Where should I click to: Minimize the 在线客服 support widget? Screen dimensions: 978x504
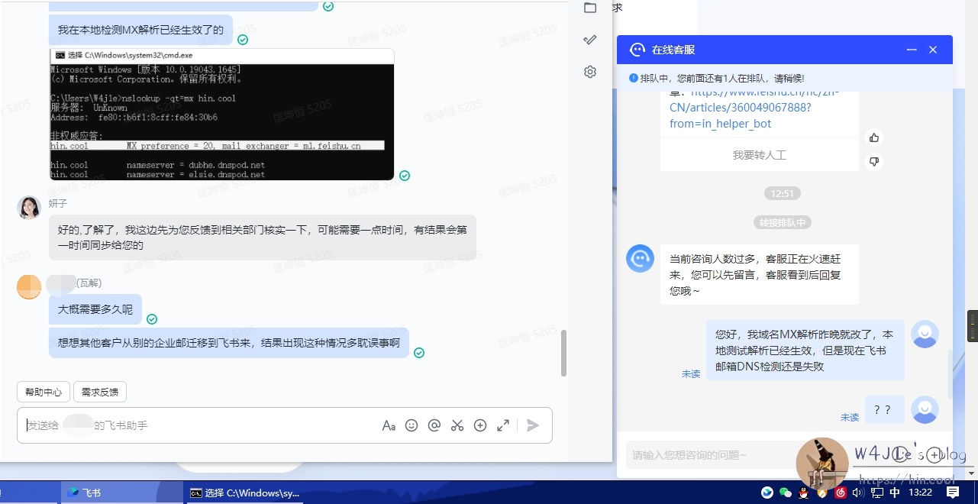pyautogui.click(x=912, y=50)
